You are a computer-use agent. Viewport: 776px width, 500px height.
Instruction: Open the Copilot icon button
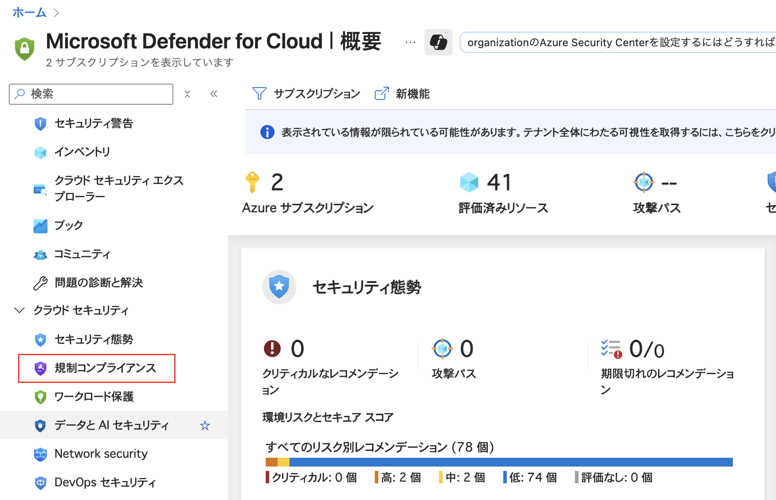click(438, 42)
